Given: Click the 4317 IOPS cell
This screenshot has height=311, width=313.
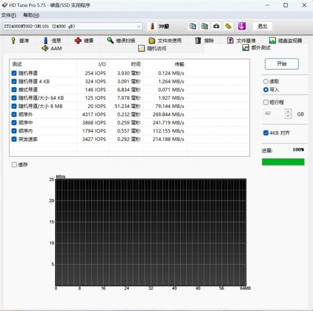Looking at the screenshot, I should [94, 114].
